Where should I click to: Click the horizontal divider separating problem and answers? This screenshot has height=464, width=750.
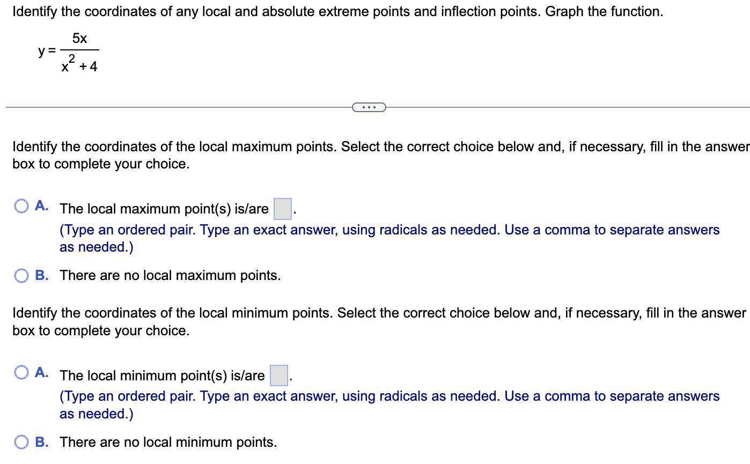pos(161,107)
